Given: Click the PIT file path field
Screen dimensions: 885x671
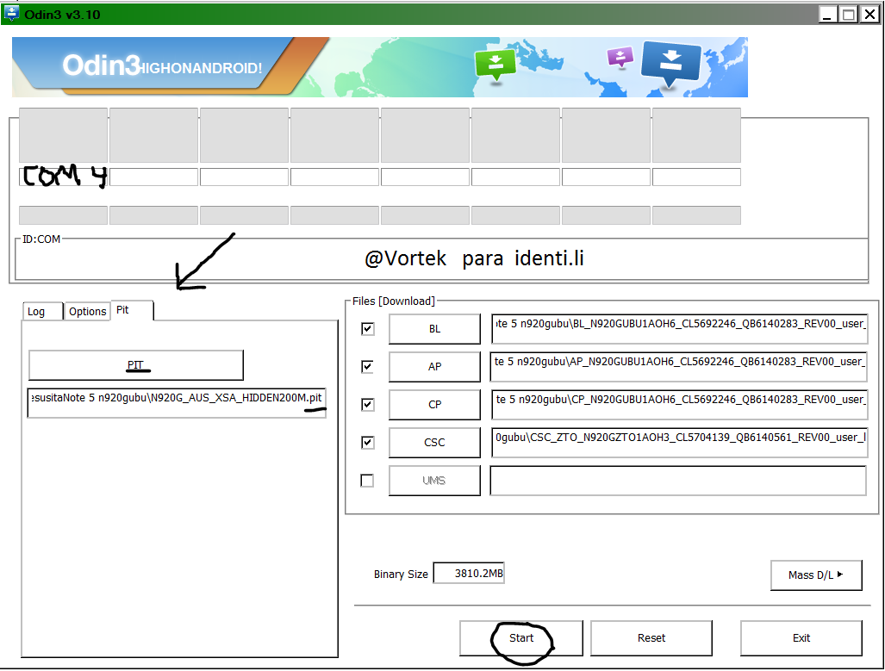Looking at the screenshot, I should point(177,402).
